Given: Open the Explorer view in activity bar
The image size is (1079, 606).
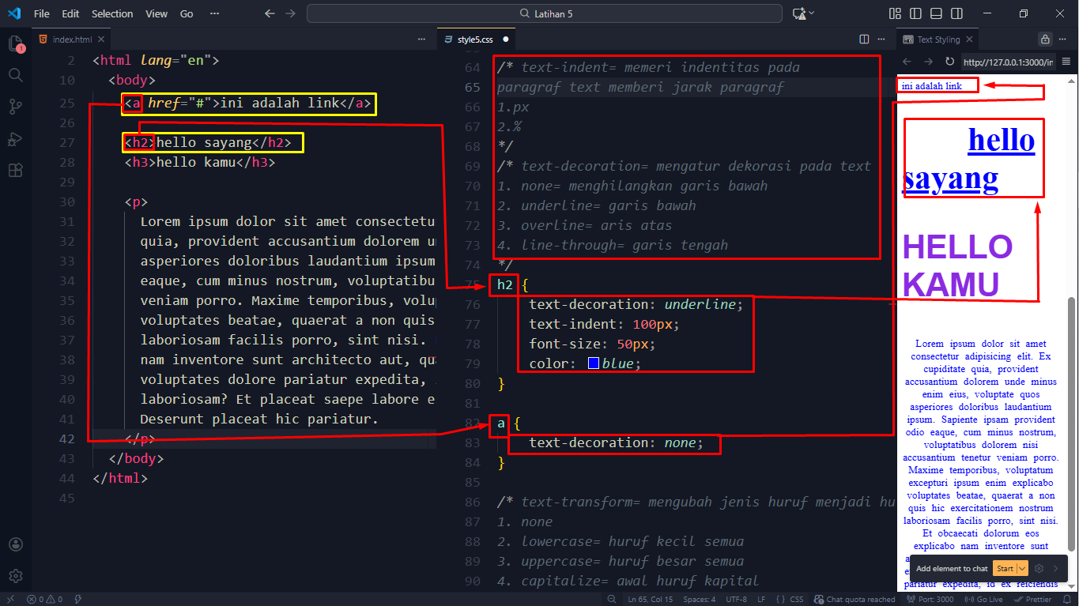Looking at the screenshot, I should [15, 43].
